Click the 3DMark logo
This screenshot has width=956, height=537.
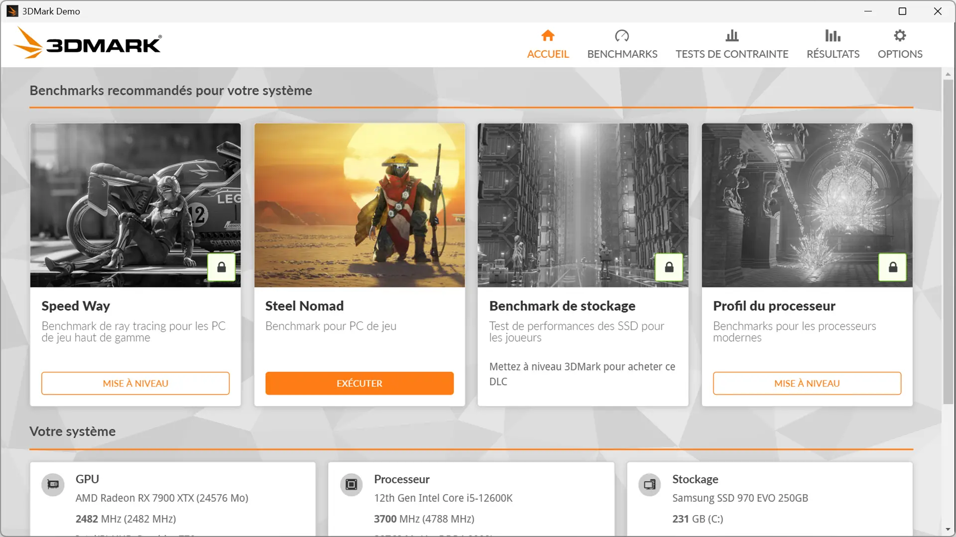[x=87, y=43]
